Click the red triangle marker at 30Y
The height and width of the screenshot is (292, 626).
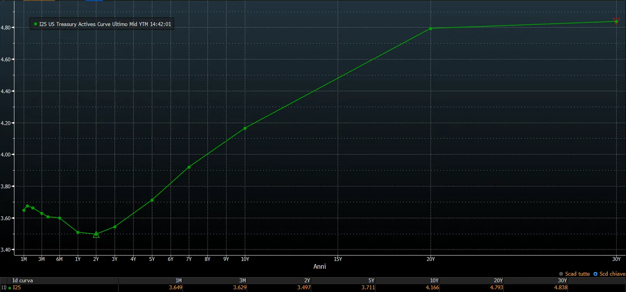(x=616, y=21)
